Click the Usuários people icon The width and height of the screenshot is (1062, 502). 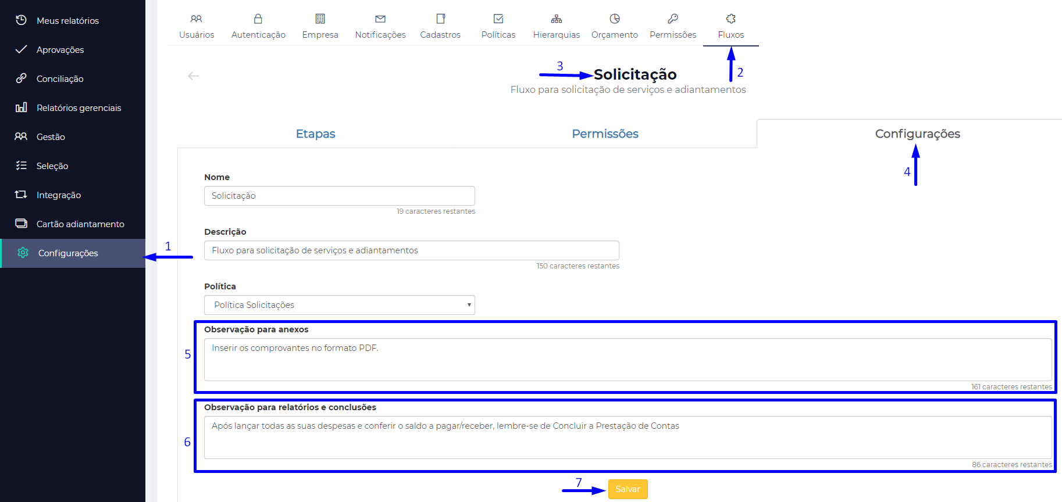point(197,19)
